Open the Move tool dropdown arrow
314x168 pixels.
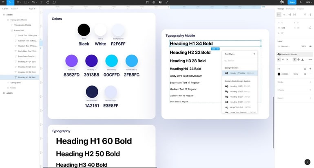point(13,2)
